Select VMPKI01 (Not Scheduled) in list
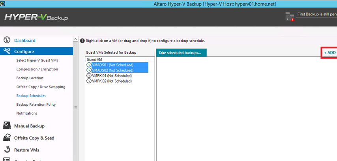Screen dimensions: 337x161 coord(112,76)
